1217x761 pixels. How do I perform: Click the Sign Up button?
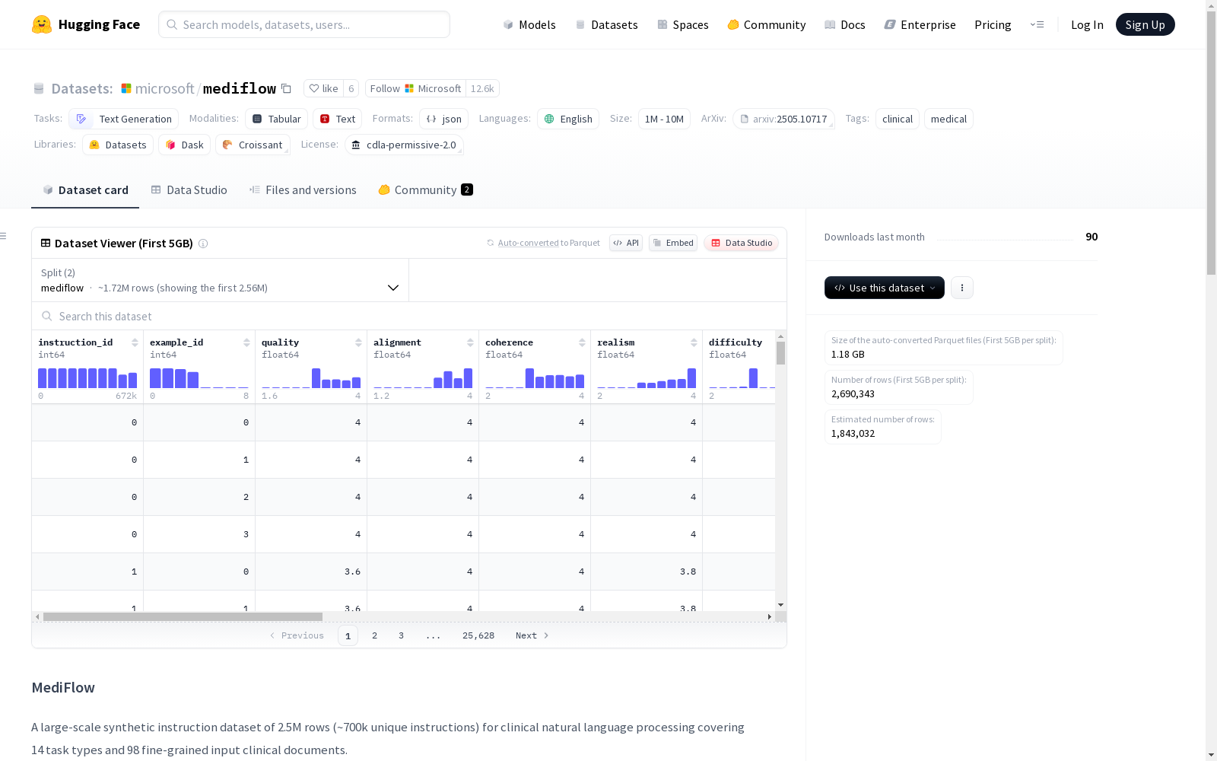tap(1145, 24)
